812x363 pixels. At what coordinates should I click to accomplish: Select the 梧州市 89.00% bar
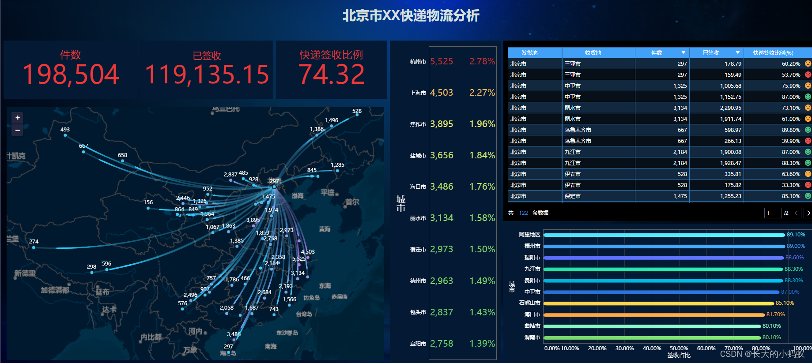click(x=664, y=246)
